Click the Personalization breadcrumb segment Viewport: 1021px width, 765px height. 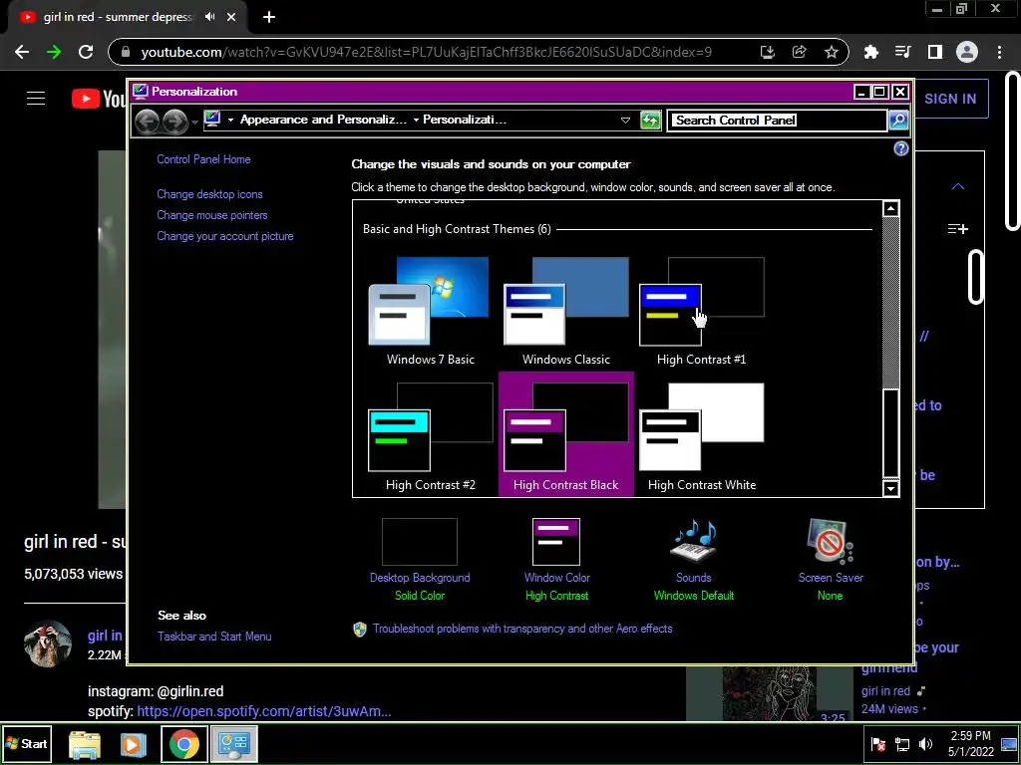coord(465,120)
